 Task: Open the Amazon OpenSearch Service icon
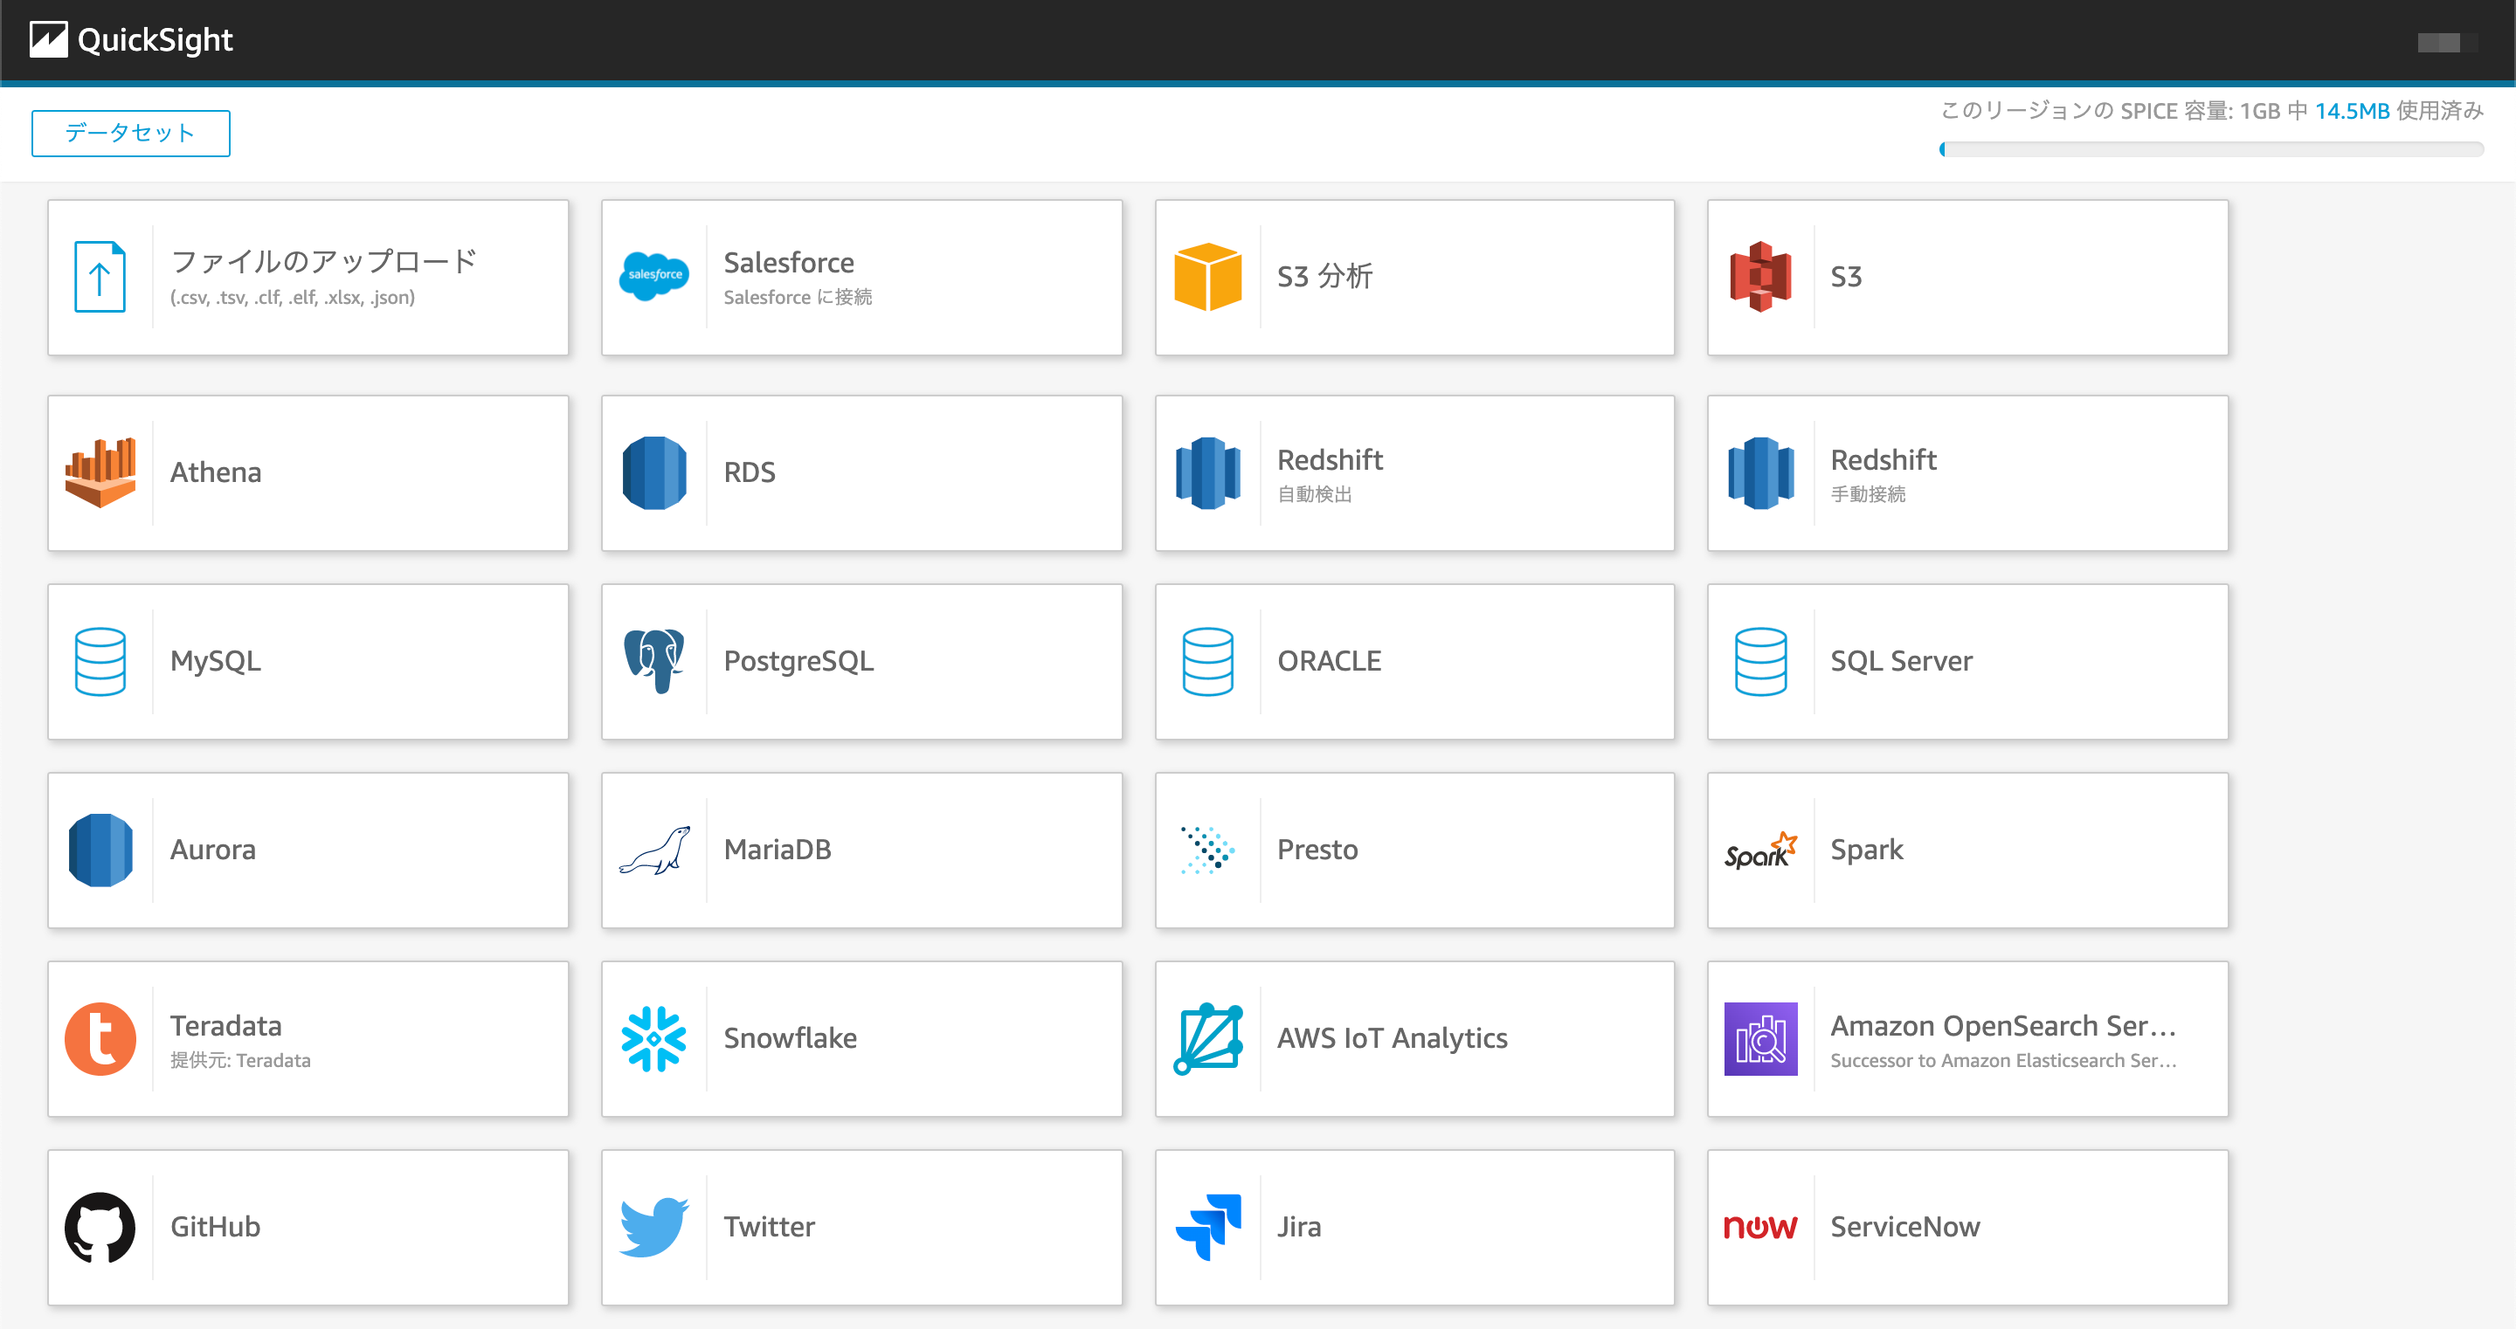(1761, 1038)
